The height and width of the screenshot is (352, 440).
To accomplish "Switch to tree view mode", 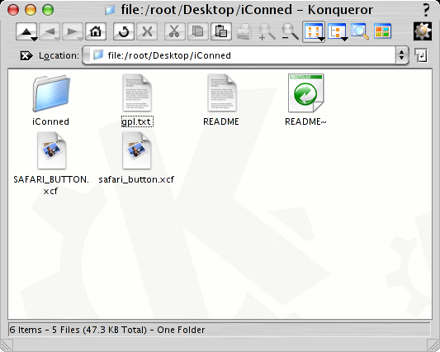I will click(x=337, y=31).
